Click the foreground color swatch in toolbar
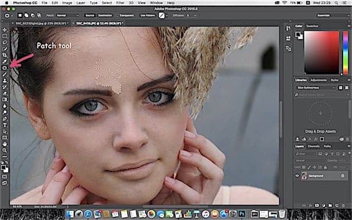 (3, 168)
